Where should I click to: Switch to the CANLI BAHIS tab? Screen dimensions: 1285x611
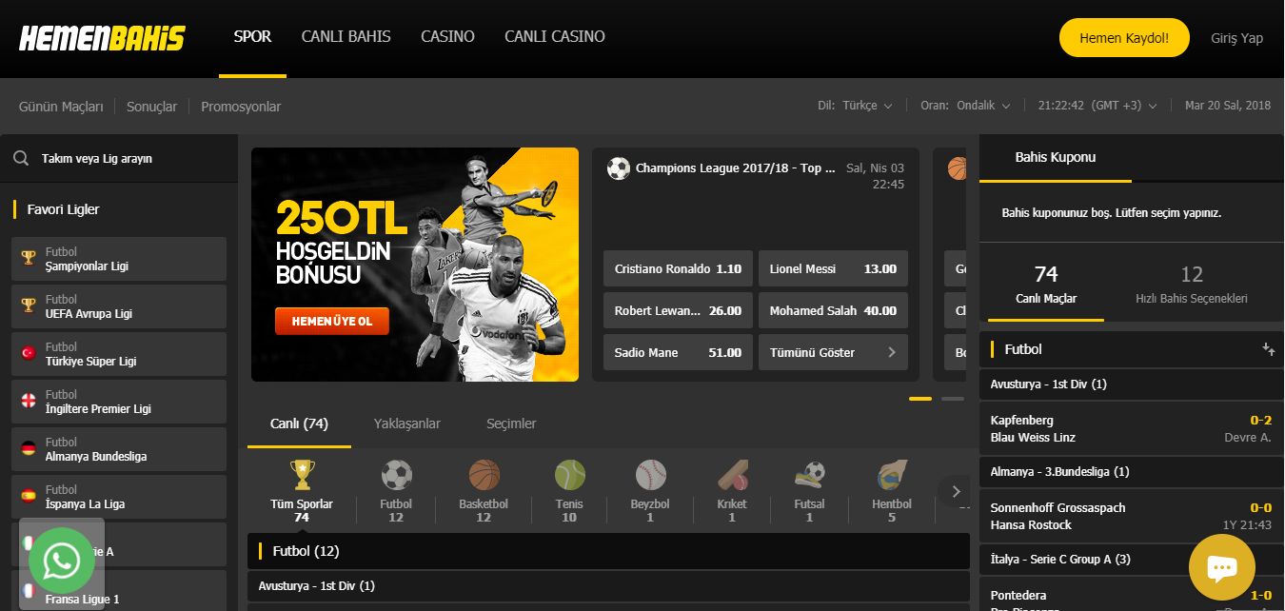click(x=346, y=37)
